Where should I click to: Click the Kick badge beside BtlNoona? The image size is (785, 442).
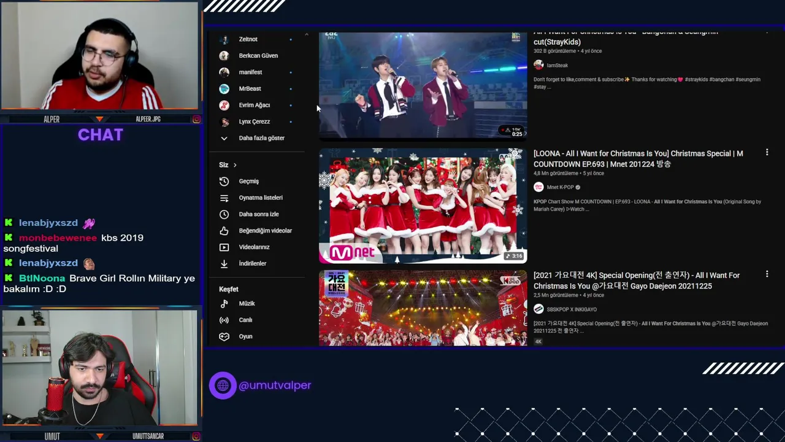coord(9,278)
